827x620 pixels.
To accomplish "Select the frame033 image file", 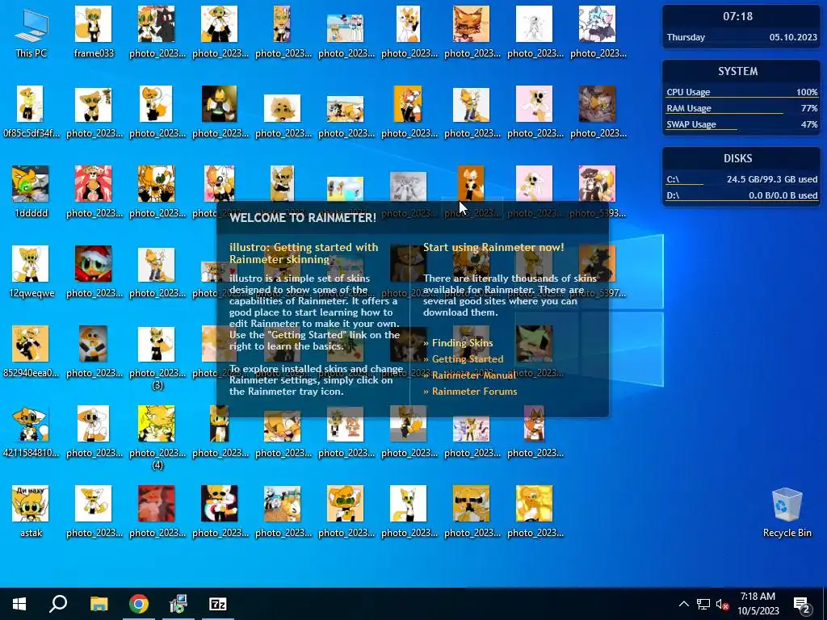I will tap(94, 32).
